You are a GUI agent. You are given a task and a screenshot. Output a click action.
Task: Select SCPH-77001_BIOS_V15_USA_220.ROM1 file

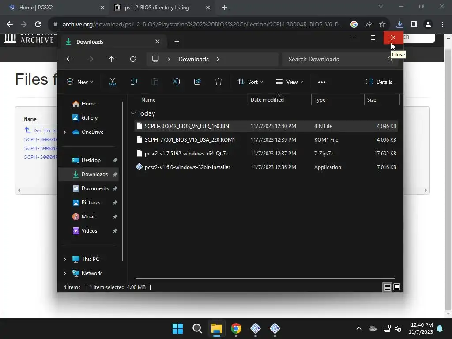tap(266, 140)
